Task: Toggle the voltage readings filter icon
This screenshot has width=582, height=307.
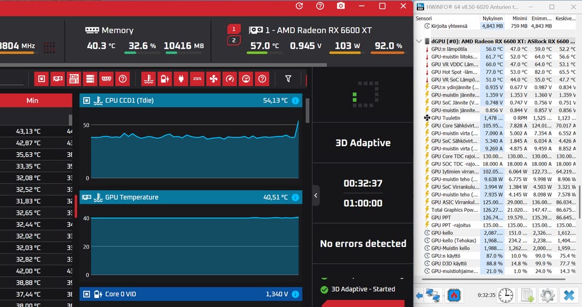Action: coord(165,79)
